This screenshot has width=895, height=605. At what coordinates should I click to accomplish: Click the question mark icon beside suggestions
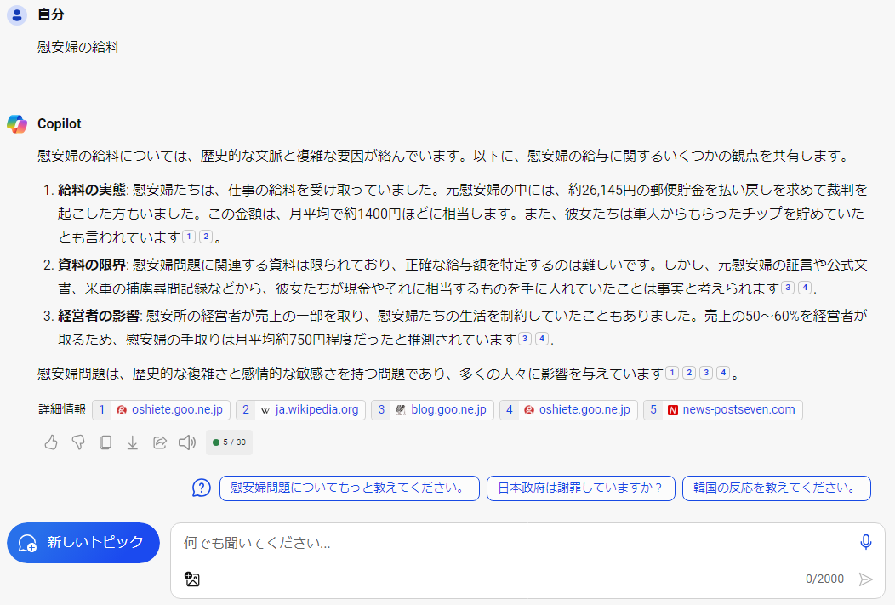202,488
